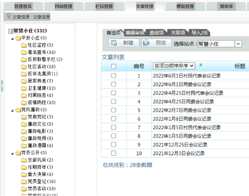Image resolution: width=249 pixels, height=196 pixels.
Task: Collapse the 党风廉政 tree node arrow
Action: point(12,110)
